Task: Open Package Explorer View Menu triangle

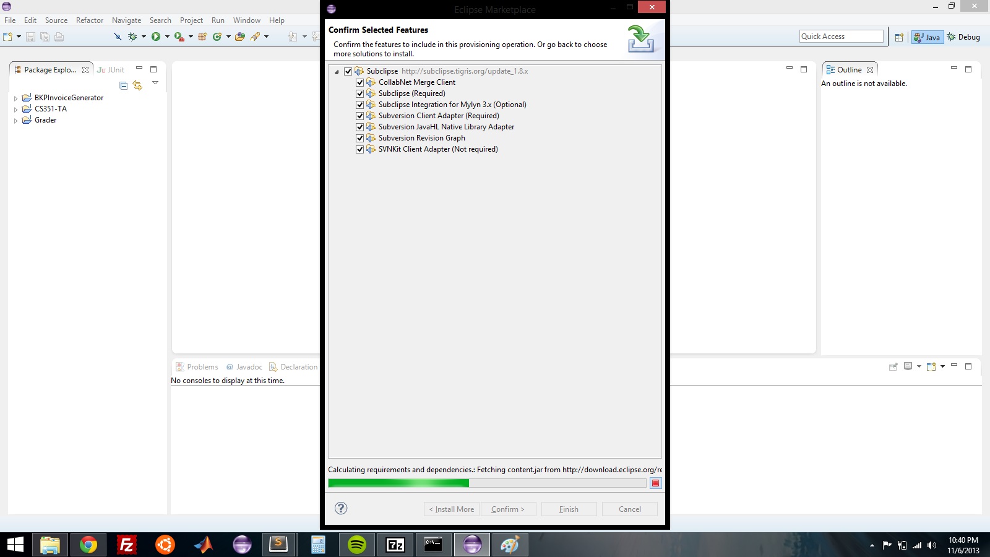Action: [x=155, y=83]
